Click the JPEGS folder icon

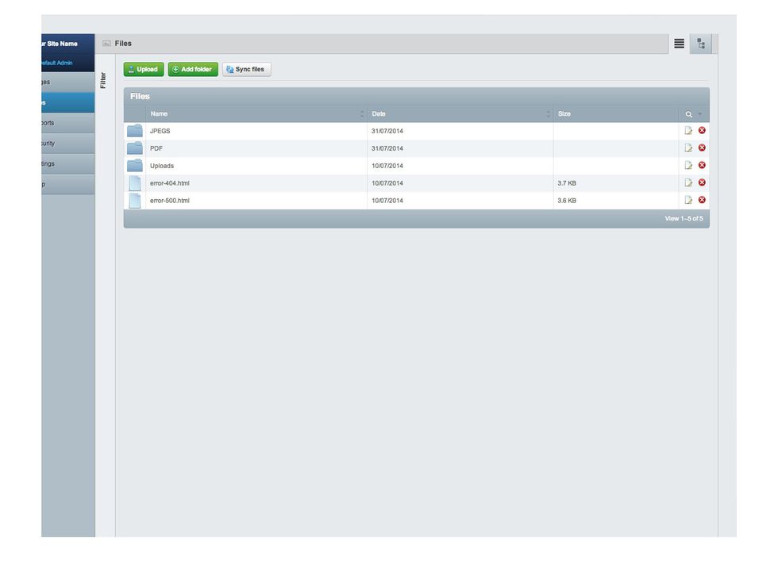(134, 131)
